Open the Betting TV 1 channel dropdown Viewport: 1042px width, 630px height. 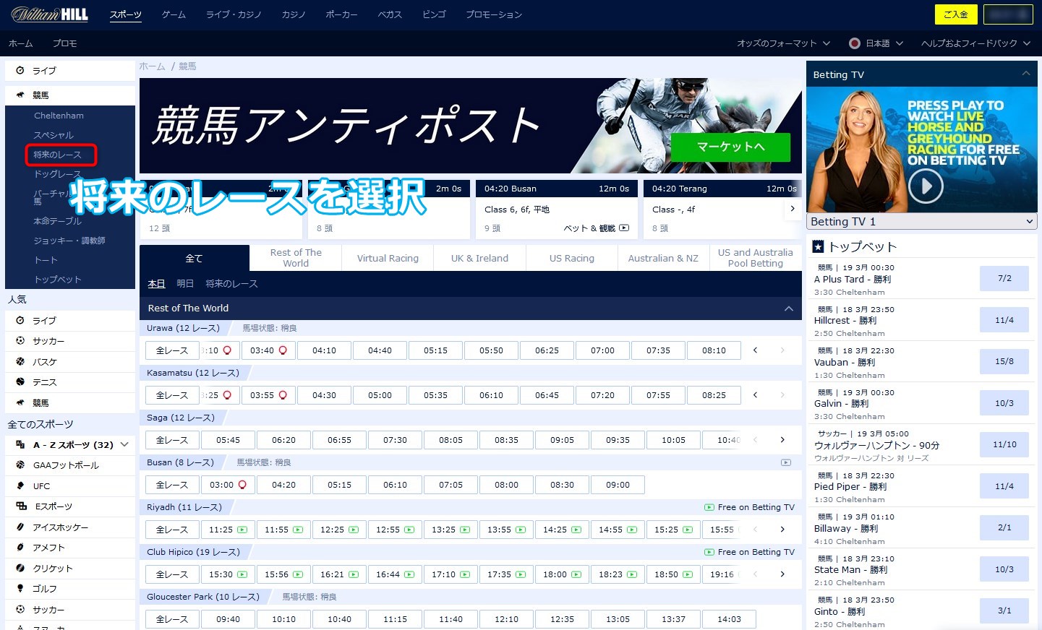[x=921, y=222]
